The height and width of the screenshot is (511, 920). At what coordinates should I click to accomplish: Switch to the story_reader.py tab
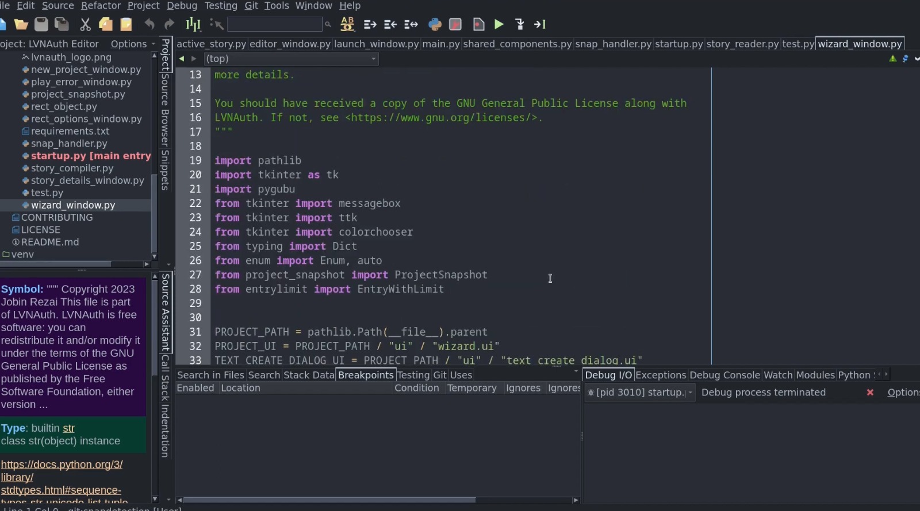[x=742, y=44]
